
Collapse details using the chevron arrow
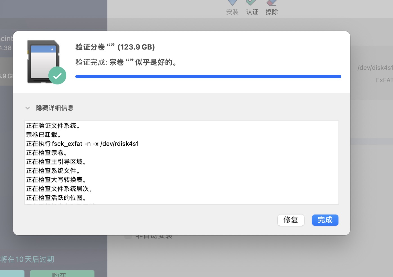point(28,108)
